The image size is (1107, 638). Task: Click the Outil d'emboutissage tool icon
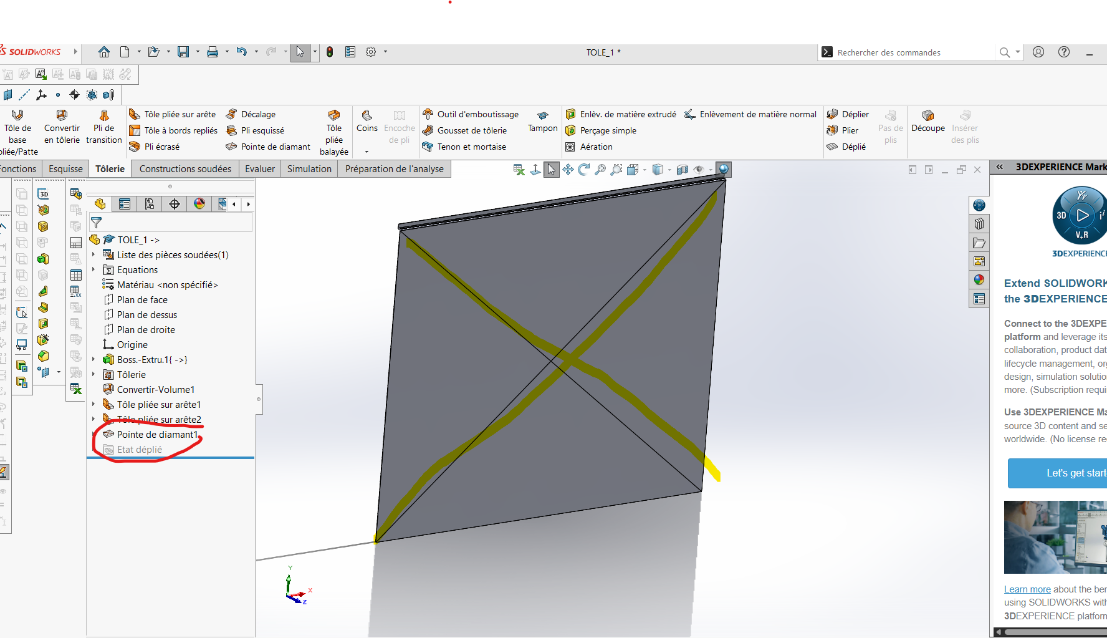pos(428,114)
